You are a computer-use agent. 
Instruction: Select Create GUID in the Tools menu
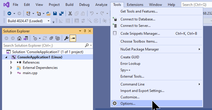[156, 57]
